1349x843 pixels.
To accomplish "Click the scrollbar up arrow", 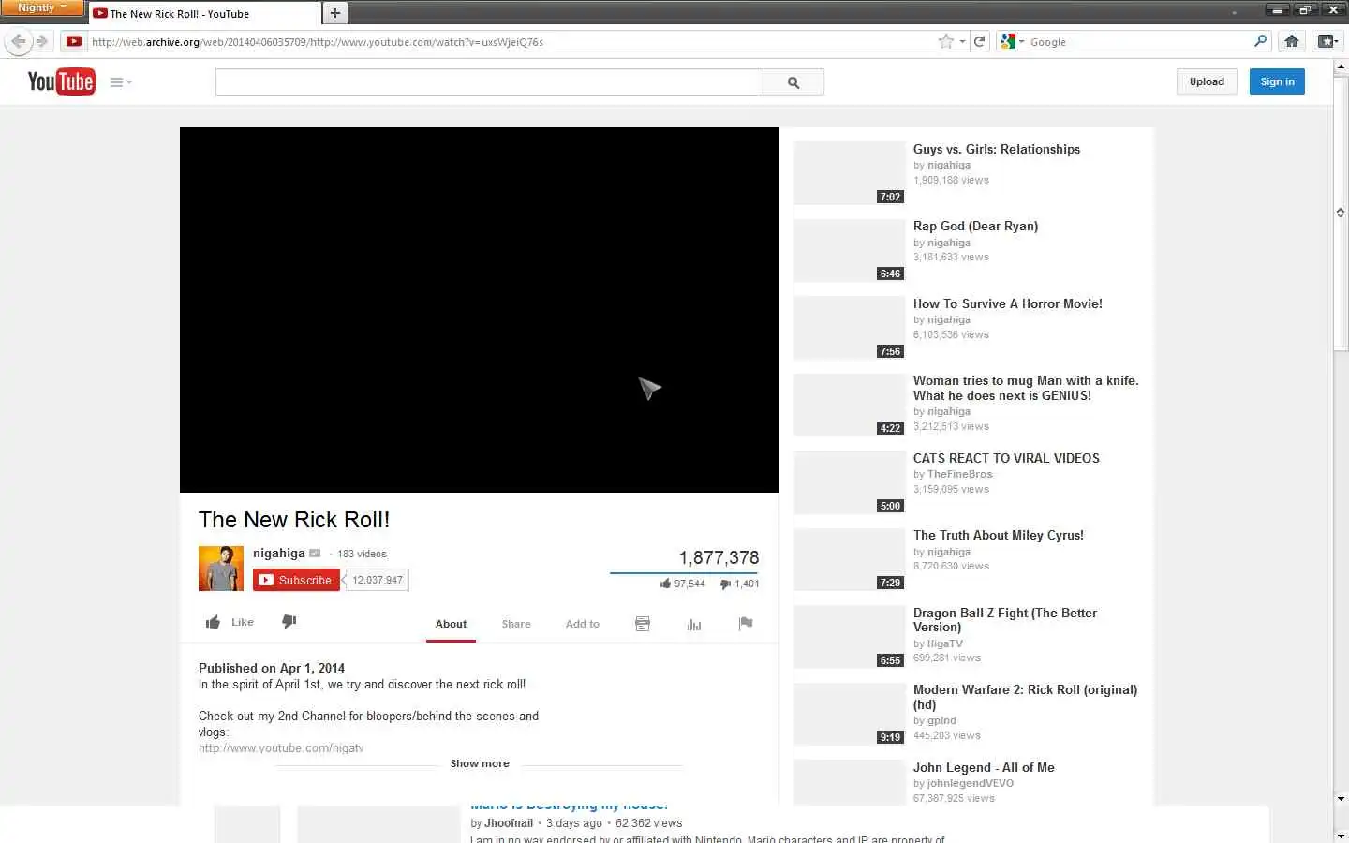I will click(x=1341, y=66).
